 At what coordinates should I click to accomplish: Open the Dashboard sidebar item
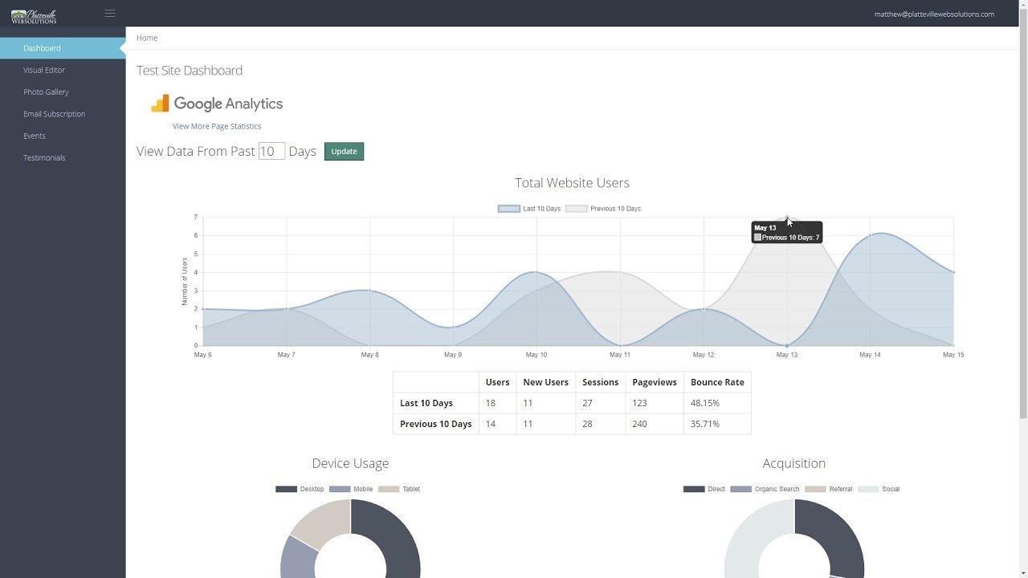coord(63,48)
